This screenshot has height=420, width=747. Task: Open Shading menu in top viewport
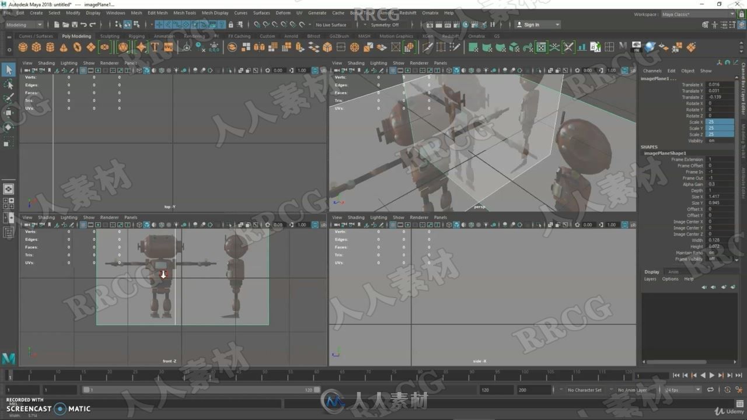click(x=46, y=63)
